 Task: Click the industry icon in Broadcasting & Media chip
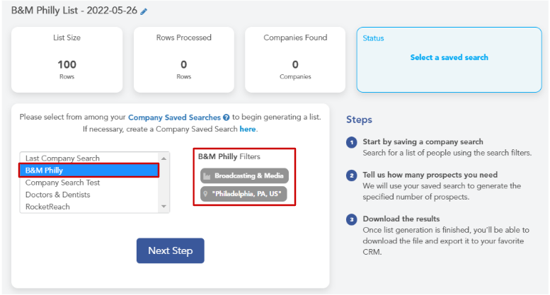pyautogui.click(x=207, y=176)
